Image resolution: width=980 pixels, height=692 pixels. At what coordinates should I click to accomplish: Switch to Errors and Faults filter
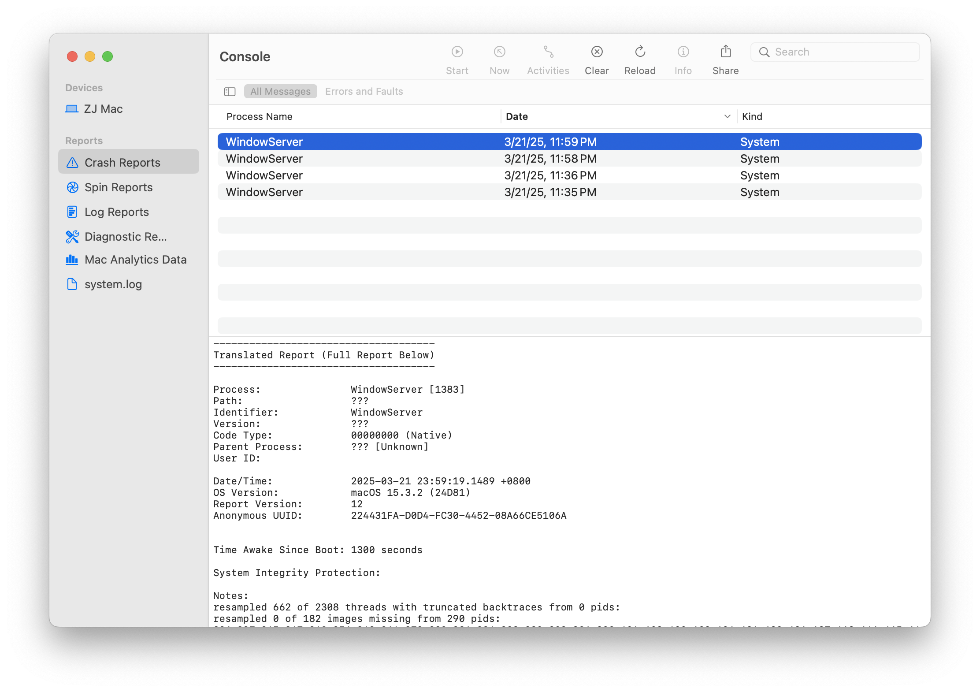coord(364,92)
